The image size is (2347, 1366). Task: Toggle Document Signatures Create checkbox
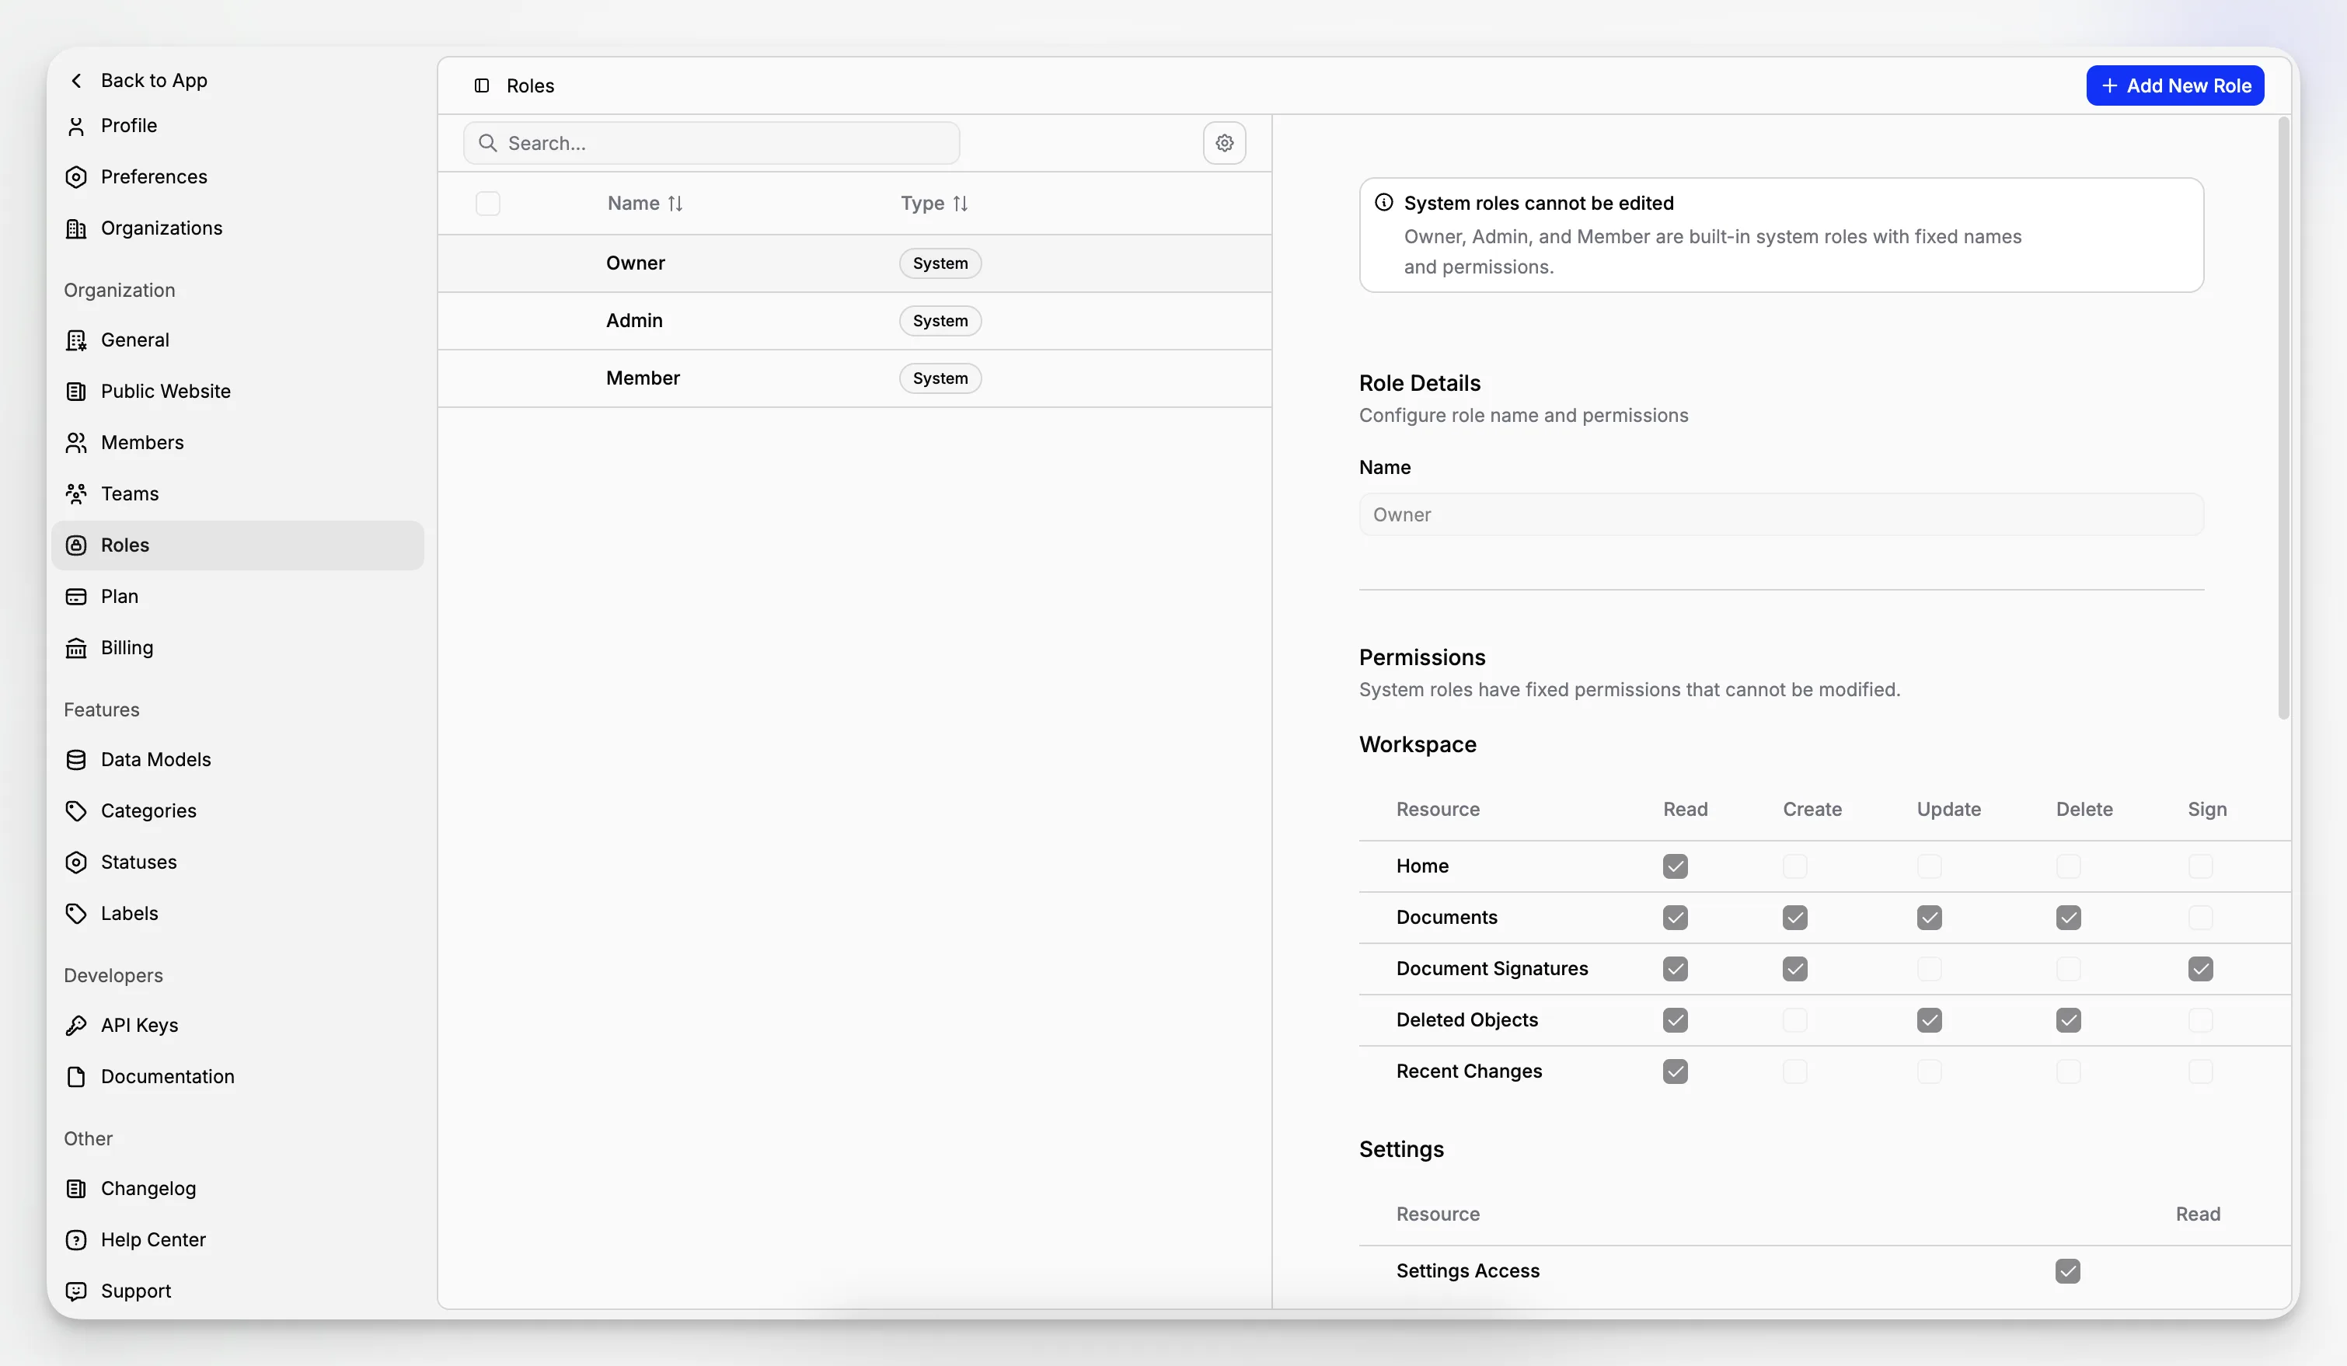[1796, 968]
